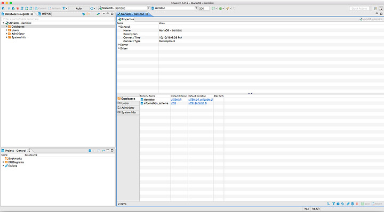Open the transaction mode dropdown icon
Viewport: 384px width, 212px height.
click(x=65, y=9)
